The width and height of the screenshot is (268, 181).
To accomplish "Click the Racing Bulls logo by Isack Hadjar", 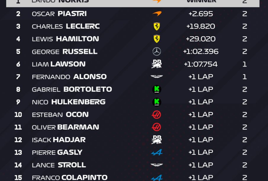I will click(x=157, y=140).
